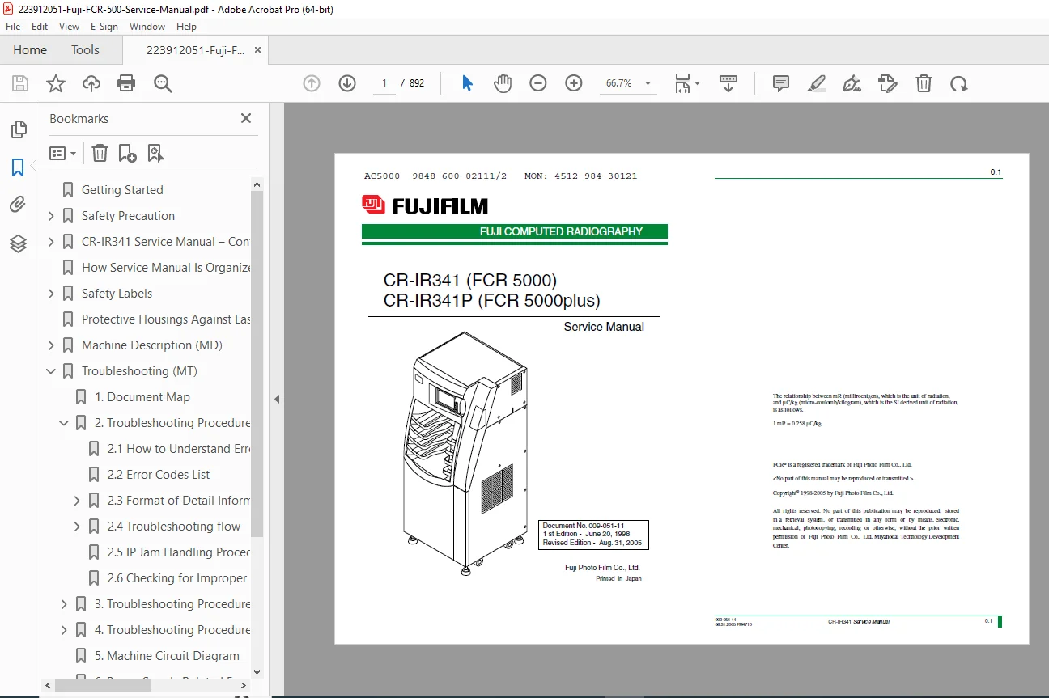Expand the CR-IR341 Service Manual bookmark
1049x698 pixels.
click(x=51, y=242)
